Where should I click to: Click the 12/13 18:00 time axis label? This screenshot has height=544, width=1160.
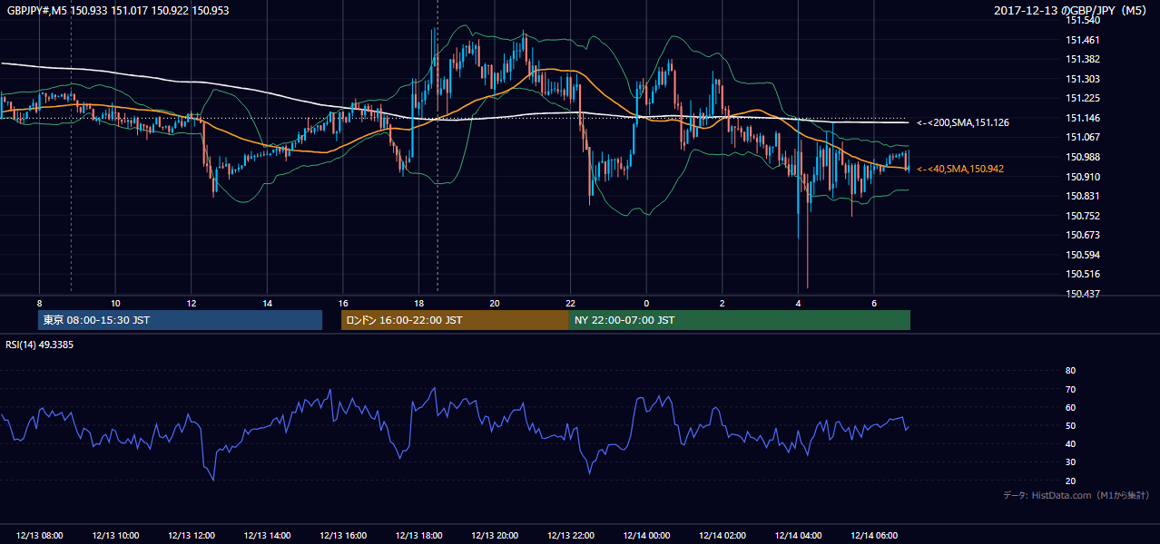pos(418,536)
